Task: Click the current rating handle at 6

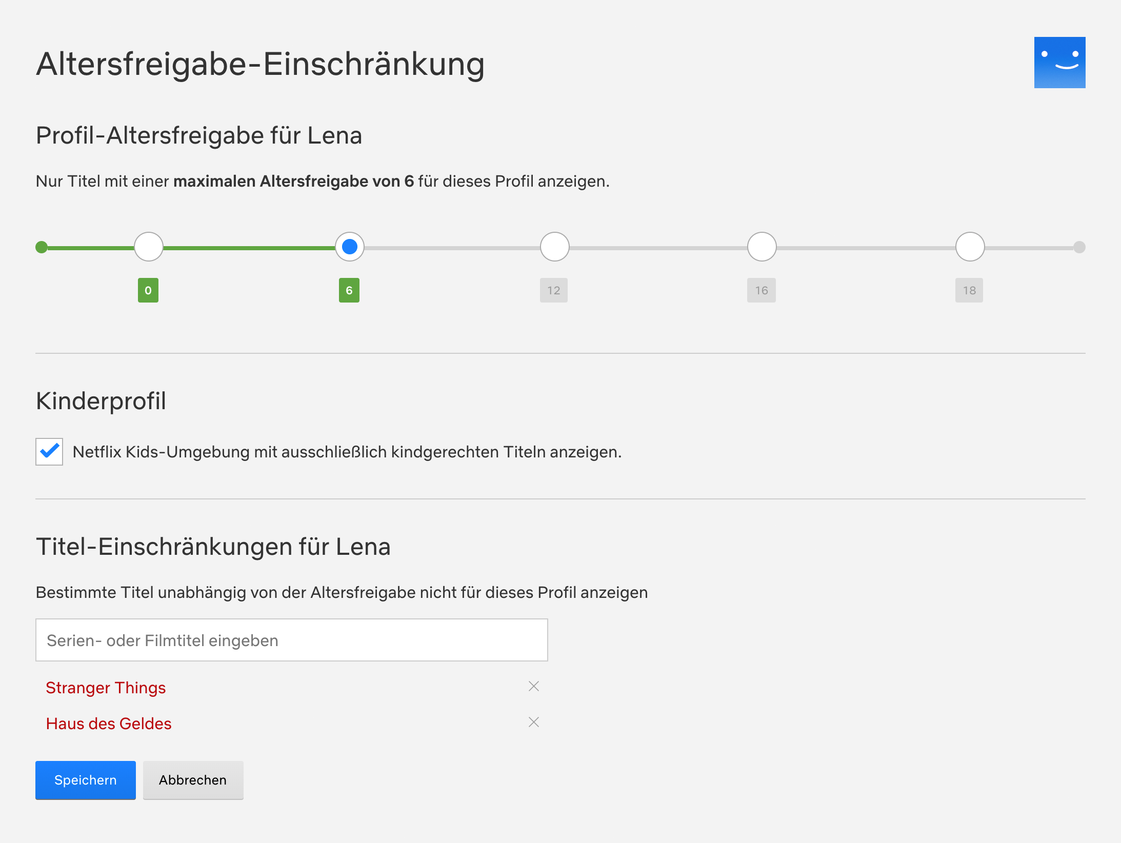Action: coord(350,247)
